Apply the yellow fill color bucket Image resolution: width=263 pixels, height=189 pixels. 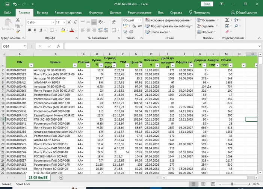(x=63, y=30)
